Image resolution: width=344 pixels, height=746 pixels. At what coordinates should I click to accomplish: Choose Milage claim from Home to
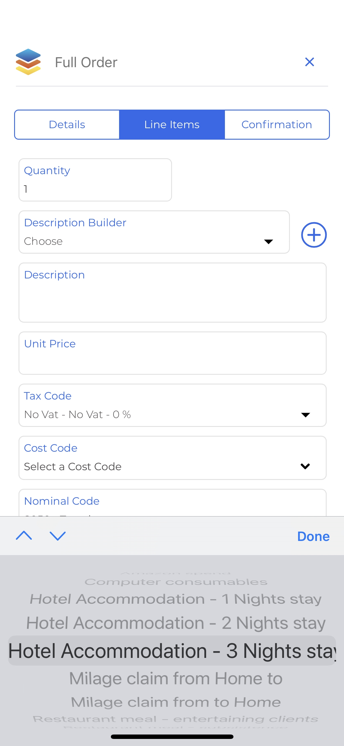point(176,678)
